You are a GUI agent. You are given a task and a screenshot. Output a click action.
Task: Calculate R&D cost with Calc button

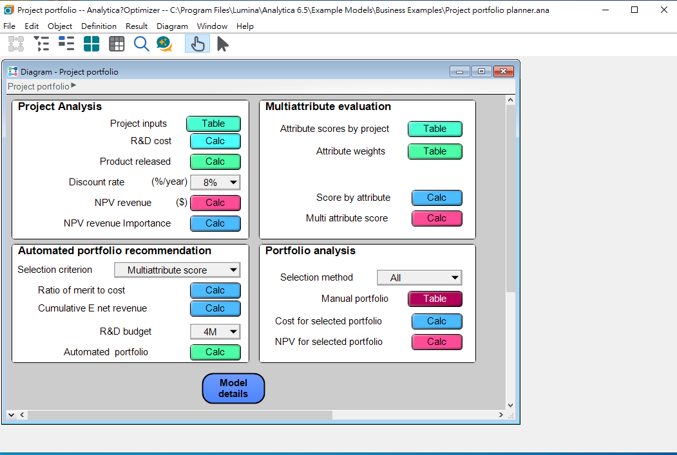(215, 141)
